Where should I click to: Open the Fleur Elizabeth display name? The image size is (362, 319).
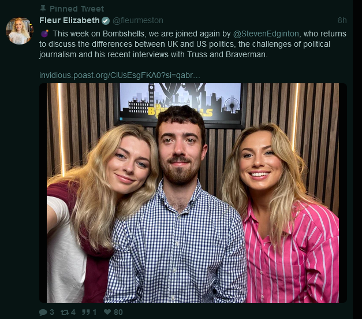click(69, 20)
